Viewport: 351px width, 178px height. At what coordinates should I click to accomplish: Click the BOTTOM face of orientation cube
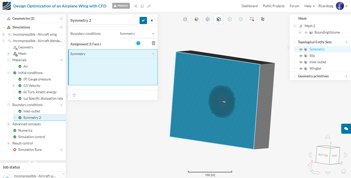(323, 155)
